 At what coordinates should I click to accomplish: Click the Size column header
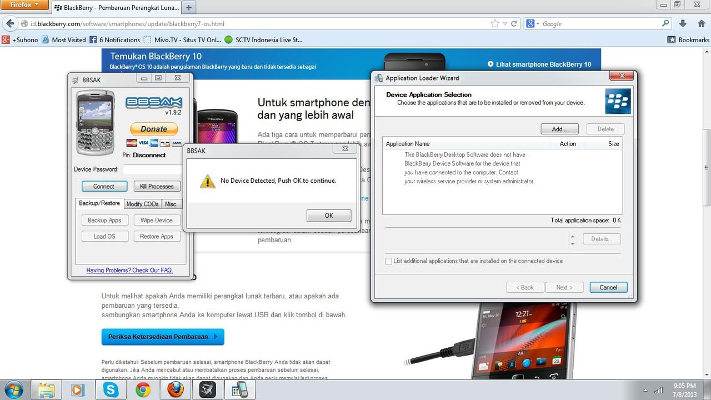coord(604,144)
